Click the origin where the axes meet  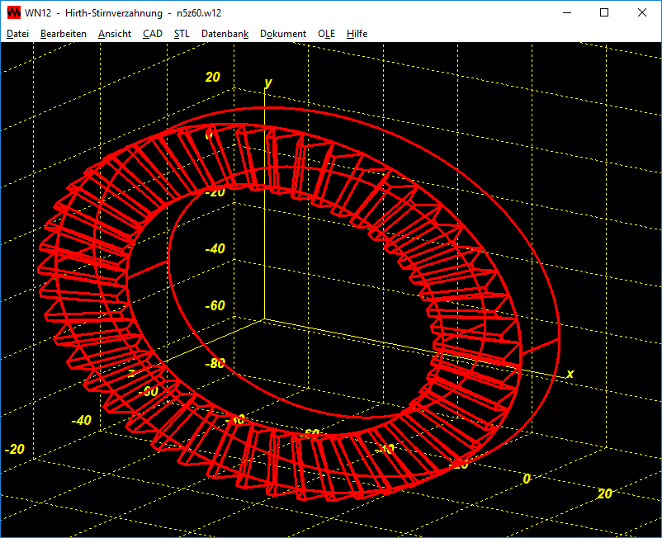(x=263, y=319)
